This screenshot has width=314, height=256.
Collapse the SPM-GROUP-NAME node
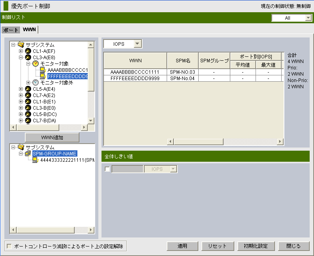click(21, 153)
